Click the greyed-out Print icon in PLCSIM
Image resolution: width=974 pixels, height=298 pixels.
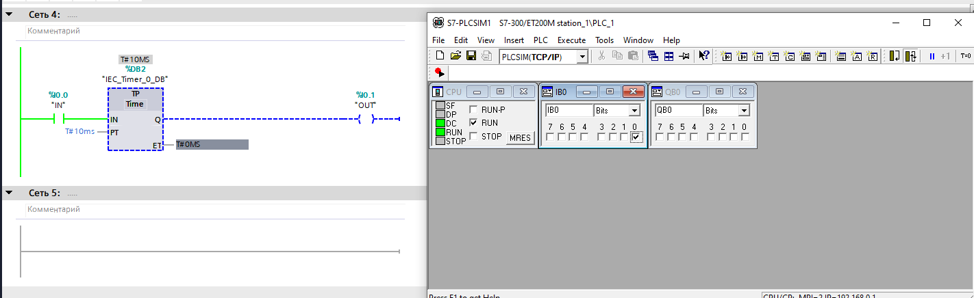click(x=486, y=56)
